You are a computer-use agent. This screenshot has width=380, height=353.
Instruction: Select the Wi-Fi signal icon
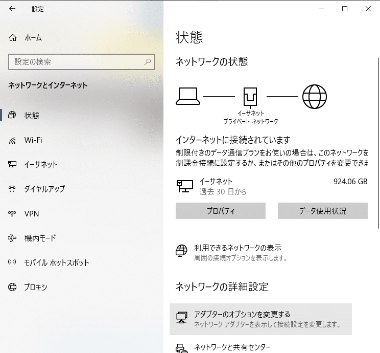12,140
